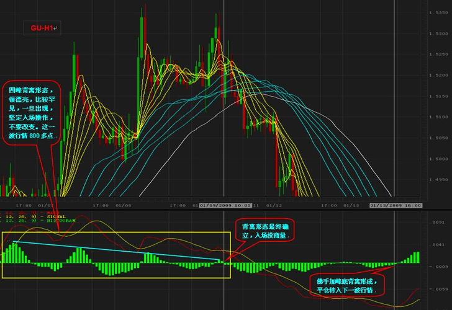Image resolution: width=452 pixels, height=310 pixels.
Task: Click the 1.5150 price axis label
Action: point(438,96)
